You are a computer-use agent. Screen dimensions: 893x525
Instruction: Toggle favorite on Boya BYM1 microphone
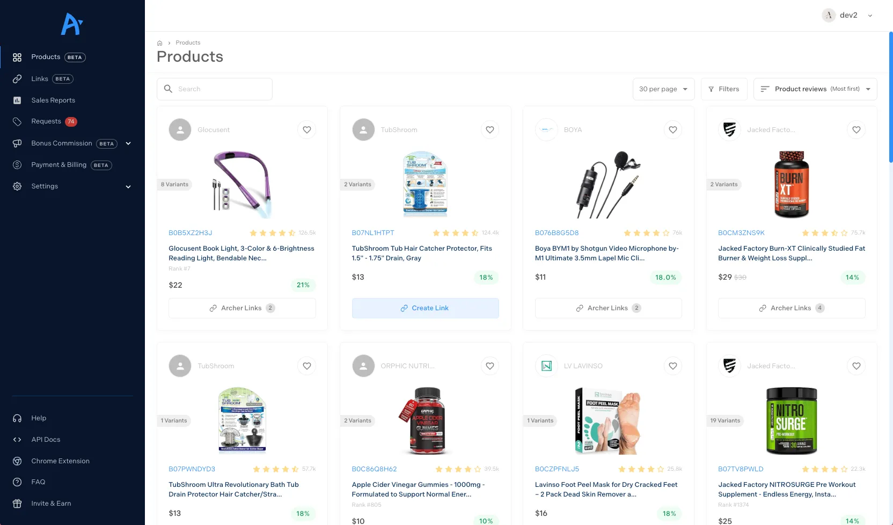point(673,130)
